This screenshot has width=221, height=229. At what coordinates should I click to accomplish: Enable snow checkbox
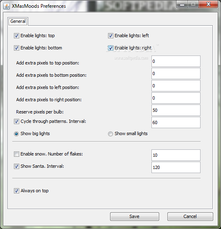coord(16,154)
